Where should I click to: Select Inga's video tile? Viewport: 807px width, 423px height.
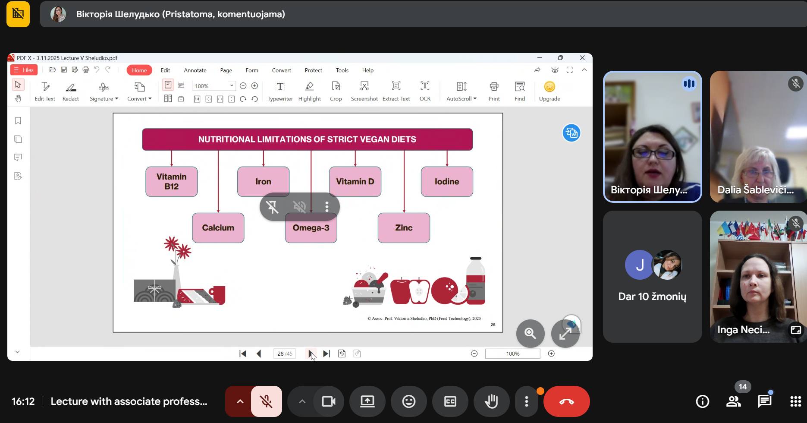coord(758,277)
